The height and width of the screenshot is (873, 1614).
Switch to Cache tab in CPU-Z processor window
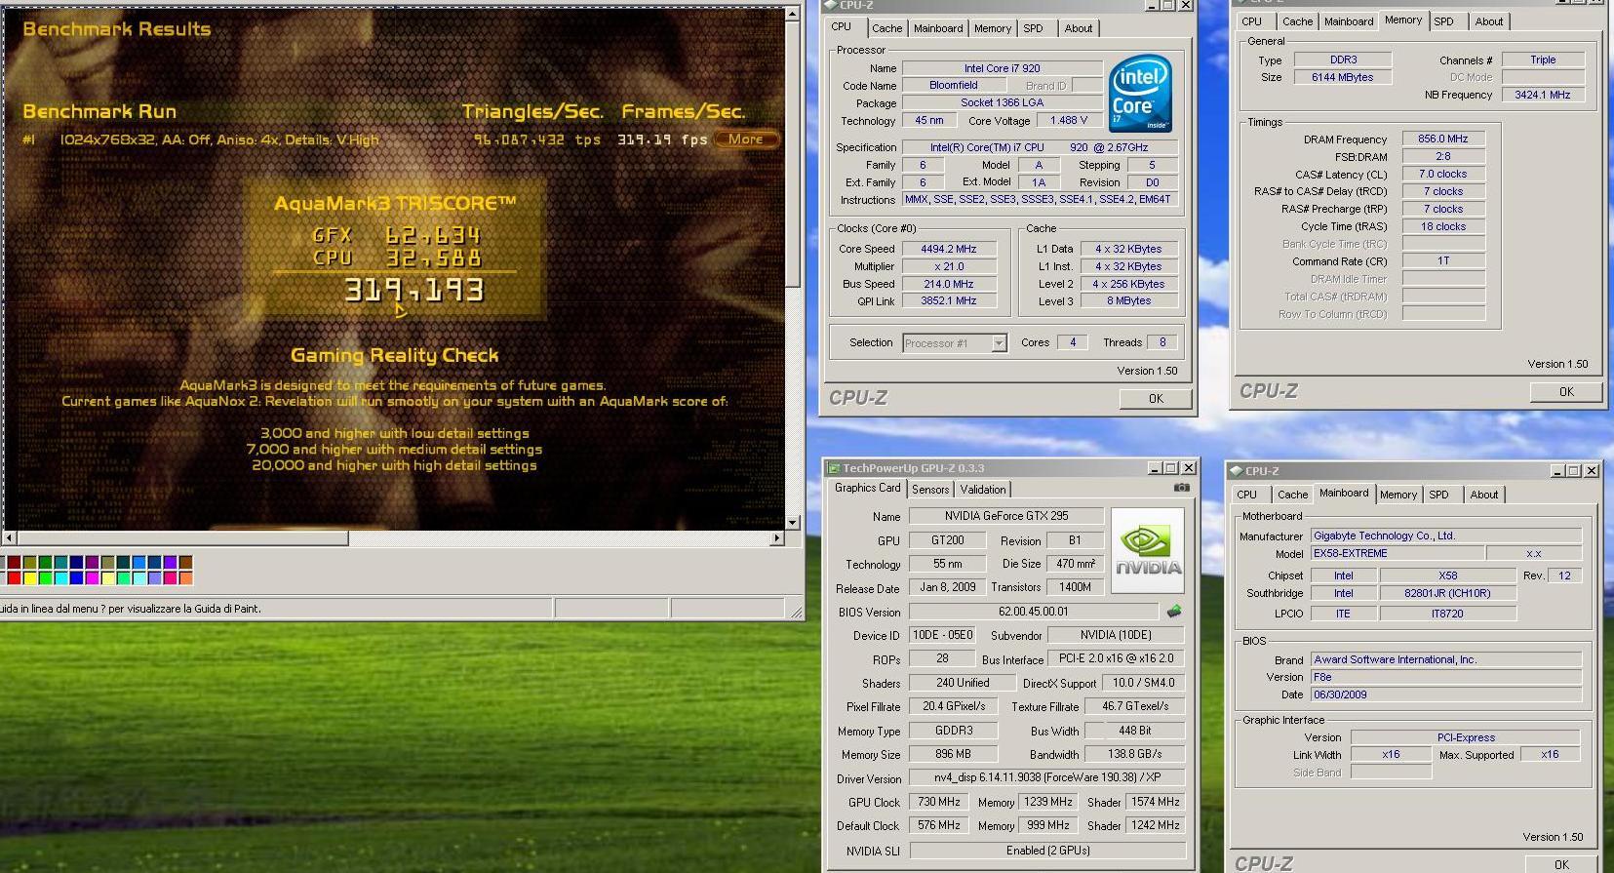click(x=887, y=28)
